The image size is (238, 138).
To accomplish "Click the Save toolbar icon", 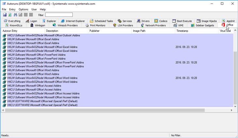I will tap(5, 15).
